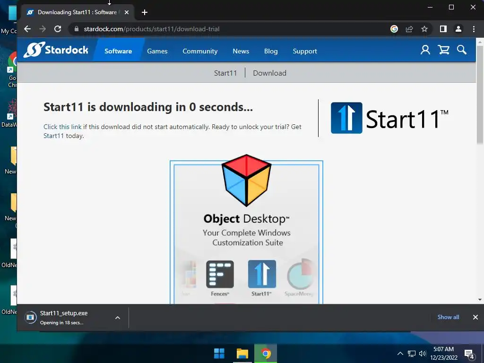The width and height of the screenshot is (484, 363).
Task: Open the Games nav item
Action: pos(157,51)
